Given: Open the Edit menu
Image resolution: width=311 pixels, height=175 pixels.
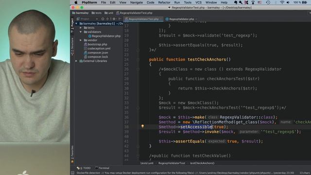Looking at the screenshot, I should tap(112, 2).
